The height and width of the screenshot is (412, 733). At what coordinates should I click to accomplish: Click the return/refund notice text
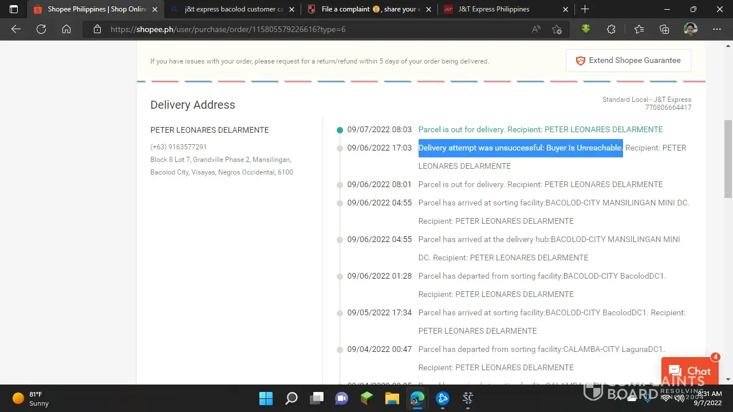pos(320,61)
